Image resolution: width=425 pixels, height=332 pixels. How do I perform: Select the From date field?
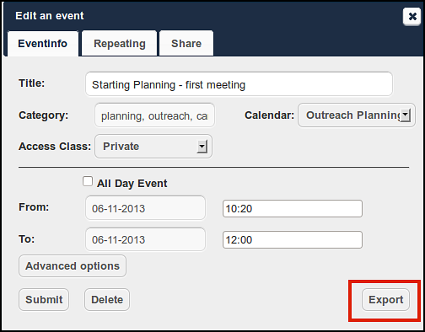[x=145, y=208]
